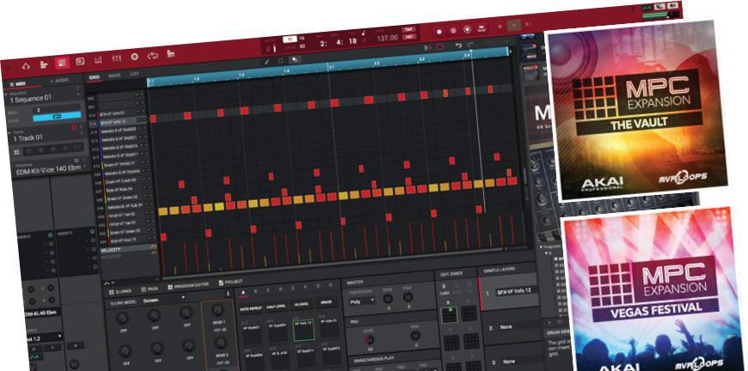748x371 pixels.
Task: Open the channel mixer faders icon
Action: pyautogui.click(x=116, y=58)
